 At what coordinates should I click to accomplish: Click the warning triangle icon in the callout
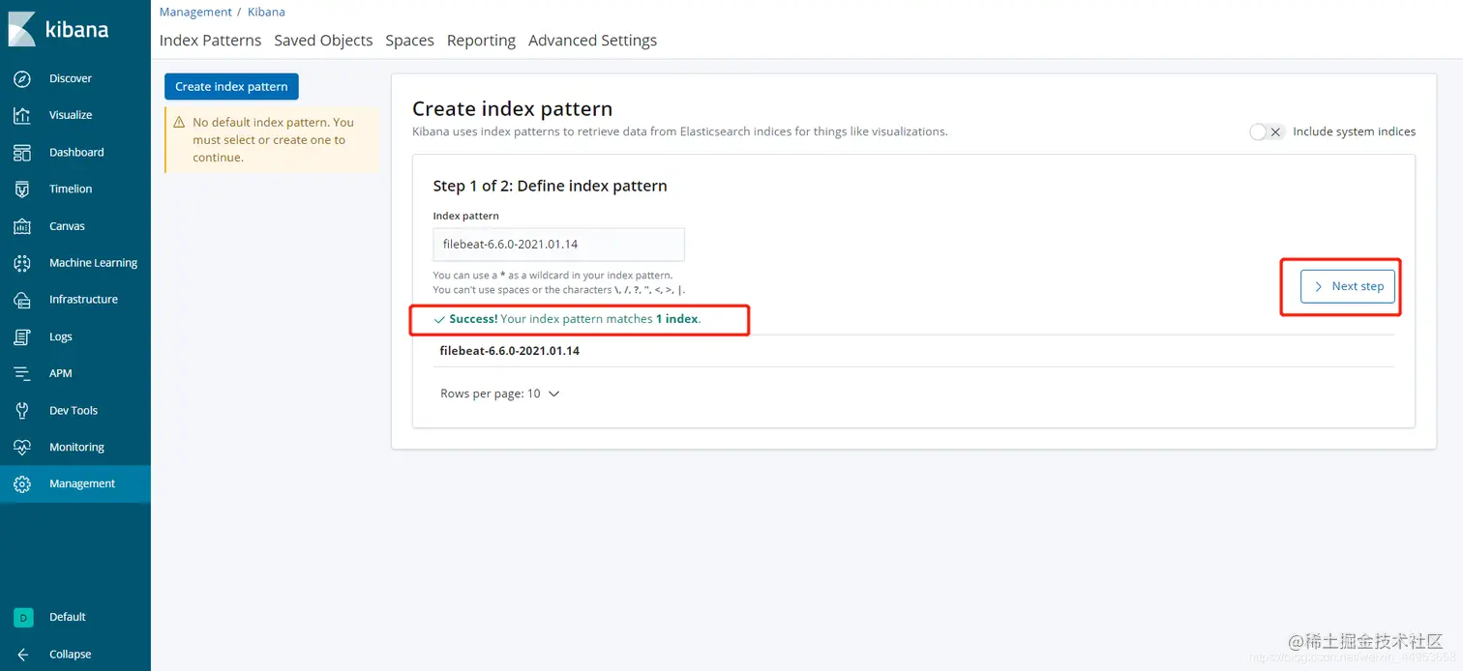pos(178,123)
